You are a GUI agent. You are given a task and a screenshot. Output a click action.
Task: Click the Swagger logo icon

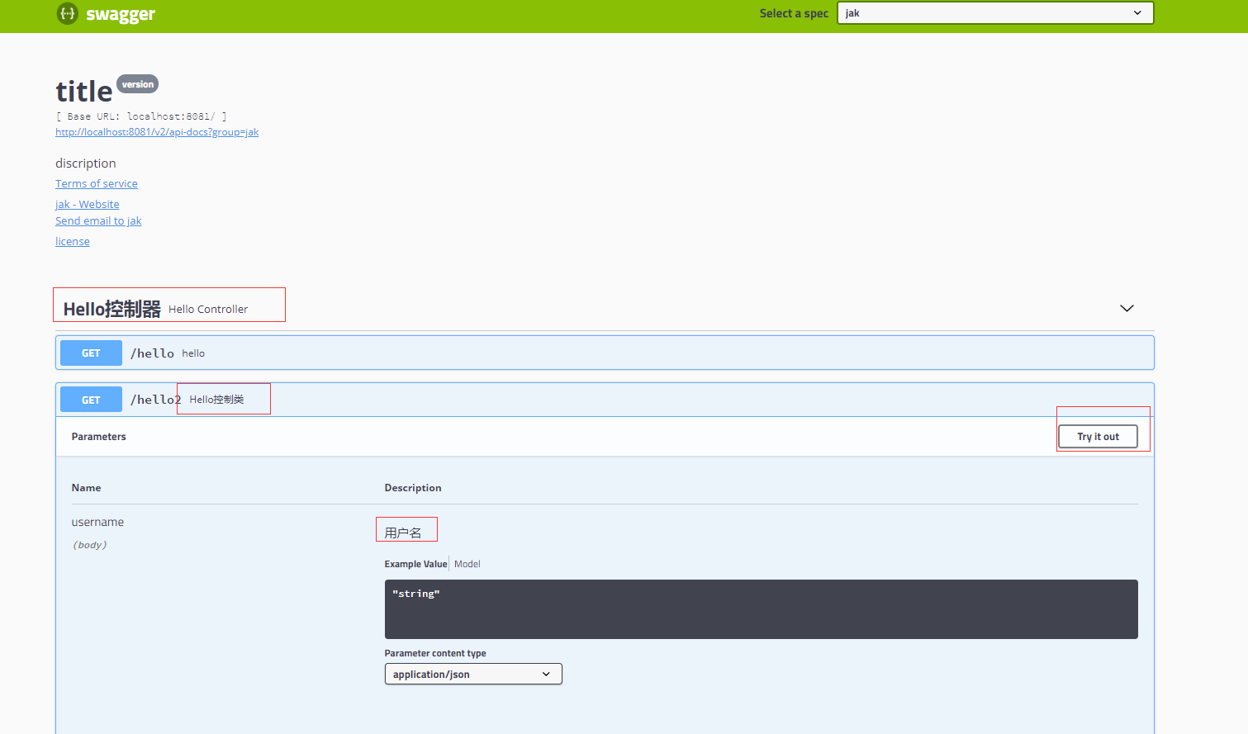coord(67,13)
